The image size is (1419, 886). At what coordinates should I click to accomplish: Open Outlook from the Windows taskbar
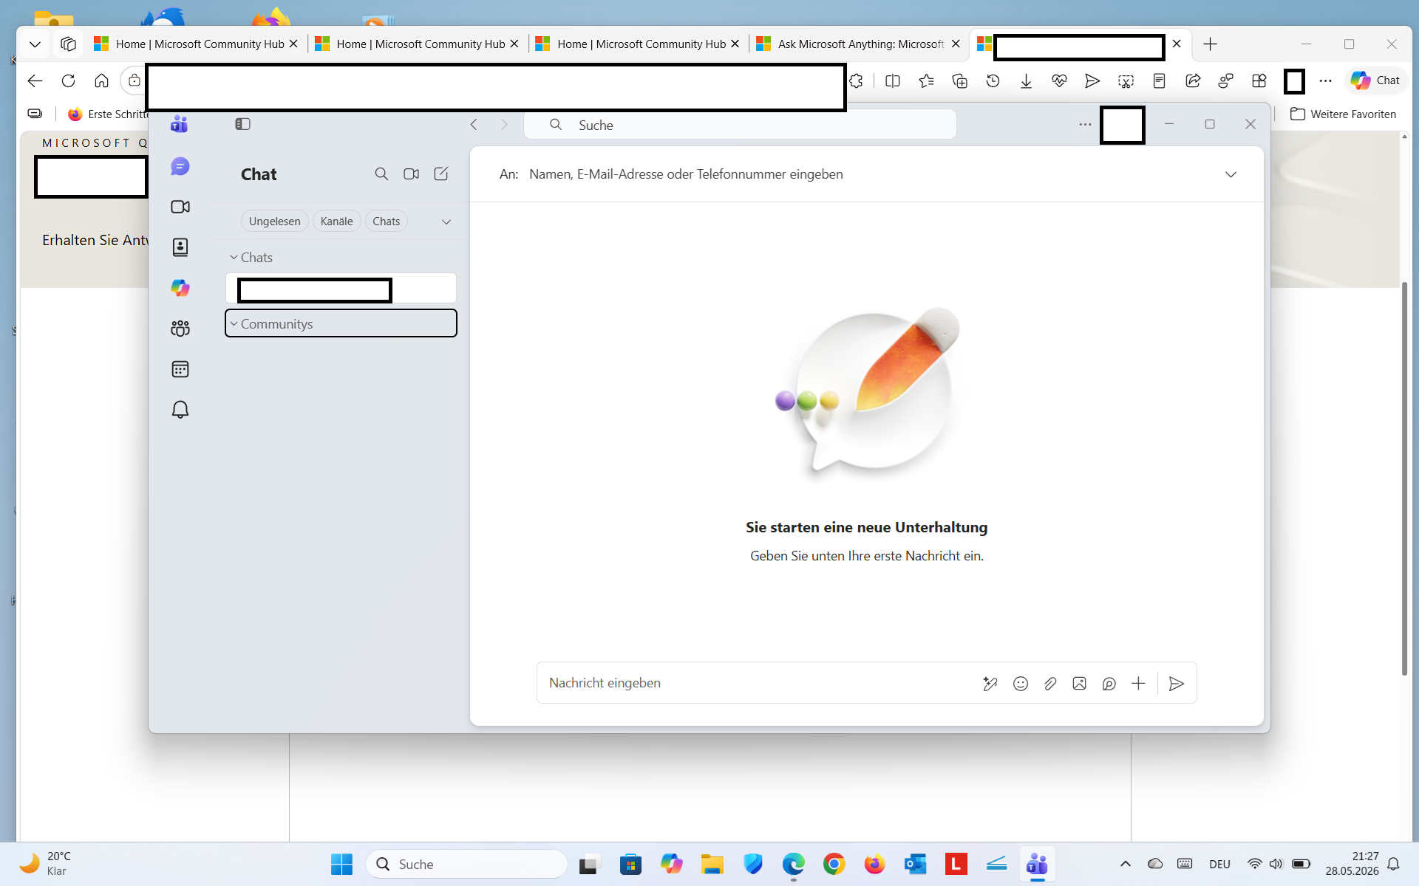click(916, 864)
